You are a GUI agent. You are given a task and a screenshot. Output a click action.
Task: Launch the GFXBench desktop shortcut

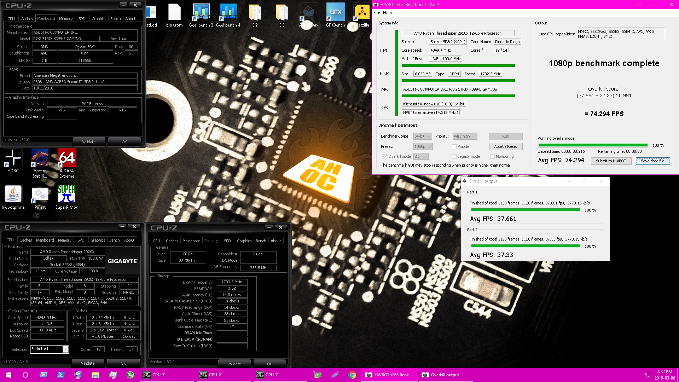point(336,16)
